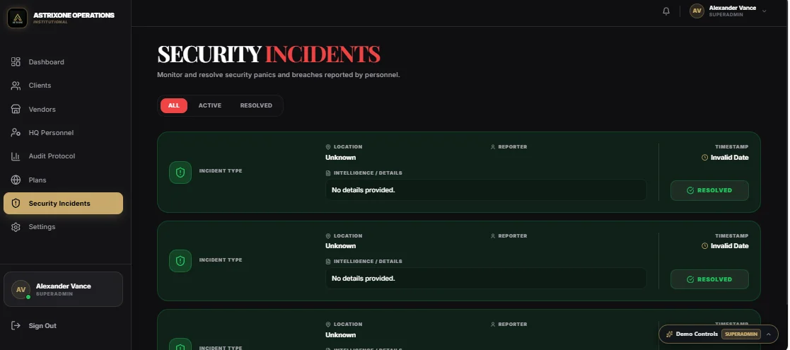Image resolution: width=790 pixels, height=350 pixels.
Task: Click the Vendors storefront icon
Action: [16, 110]
